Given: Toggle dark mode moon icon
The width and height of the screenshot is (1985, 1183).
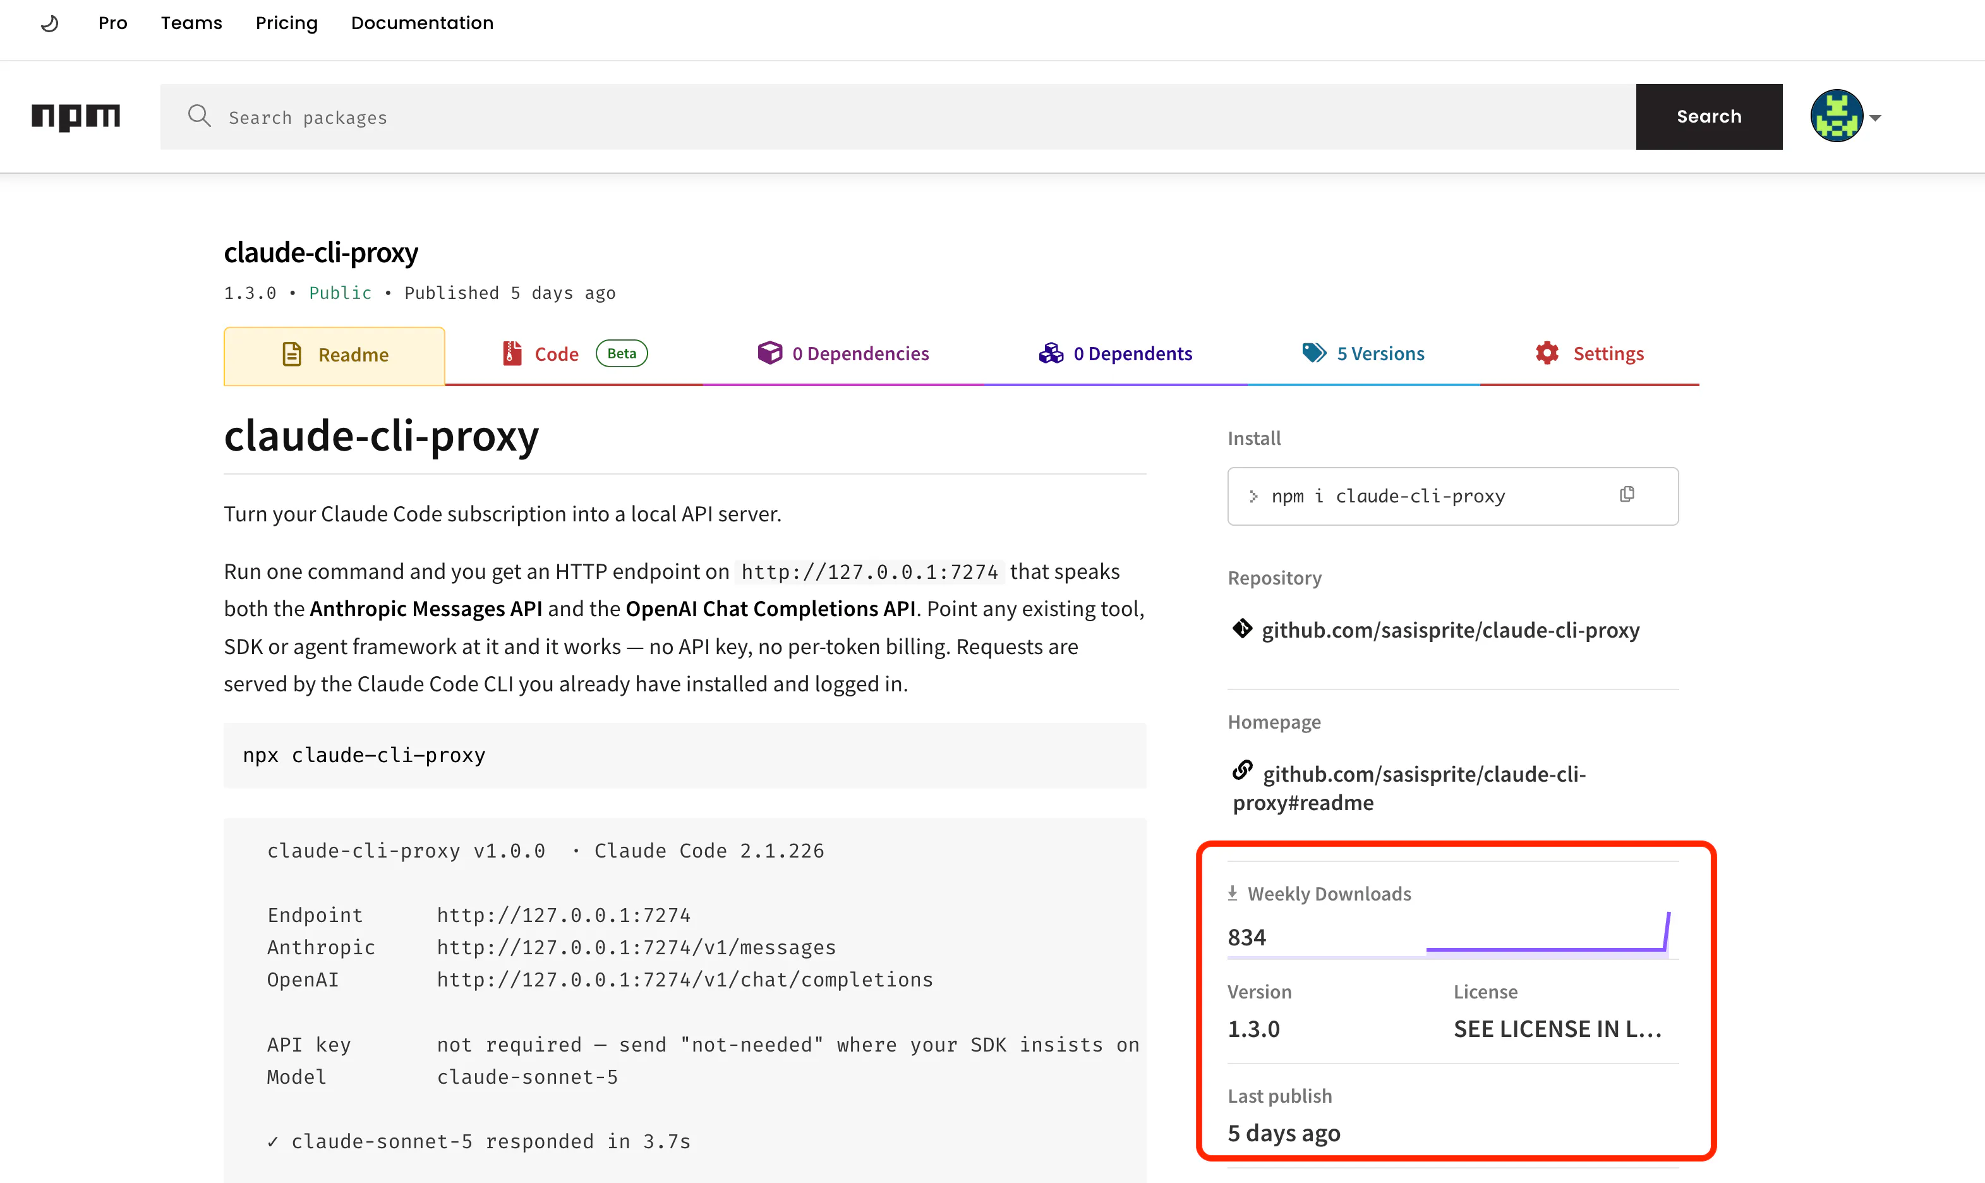Looking at the screenshot, I should coord(49,23).
